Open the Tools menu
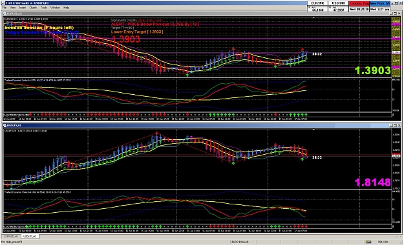The width and height of the screenshot is (404, 245). pyautogui.click(x=43, y=8)
